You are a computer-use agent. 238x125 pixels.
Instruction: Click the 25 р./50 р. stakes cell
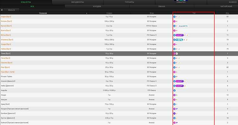tap(109, 67)
